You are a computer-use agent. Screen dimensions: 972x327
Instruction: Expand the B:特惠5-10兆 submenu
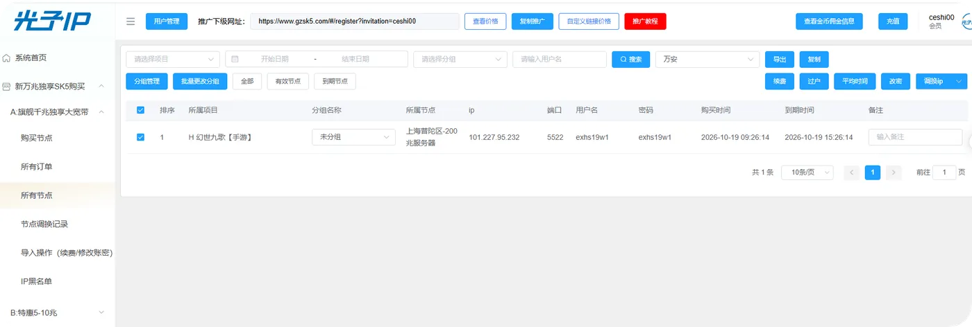click(x=101, y=312)
